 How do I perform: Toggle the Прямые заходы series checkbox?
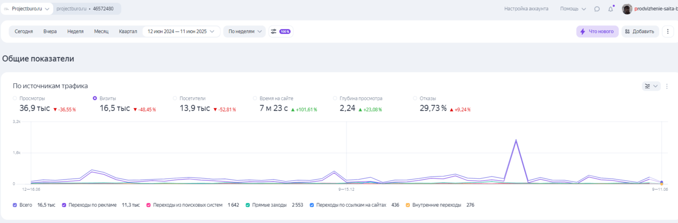coord(248,205)
